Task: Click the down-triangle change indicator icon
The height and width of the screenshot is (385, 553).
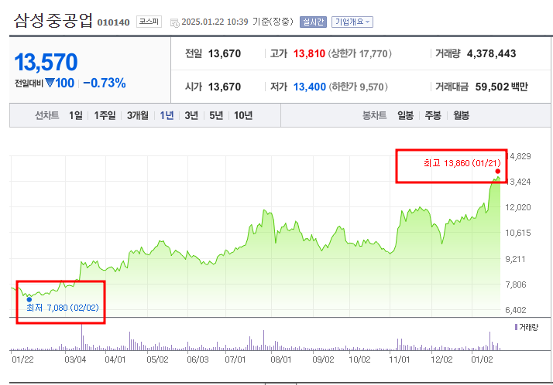Action: 50,83
